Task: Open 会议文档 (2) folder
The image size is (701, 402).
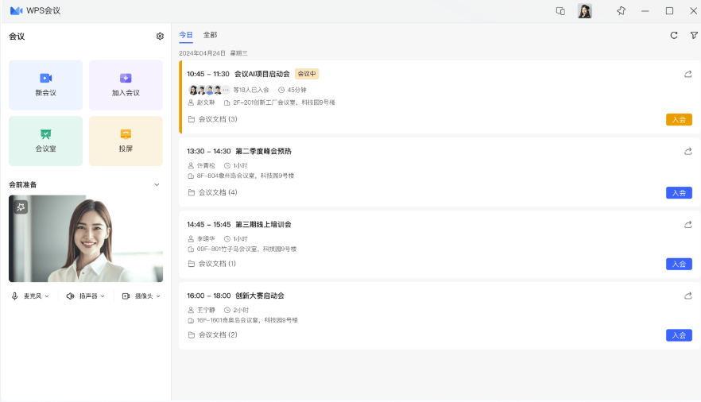Action: pyautogui.click(x=213, y=335)
